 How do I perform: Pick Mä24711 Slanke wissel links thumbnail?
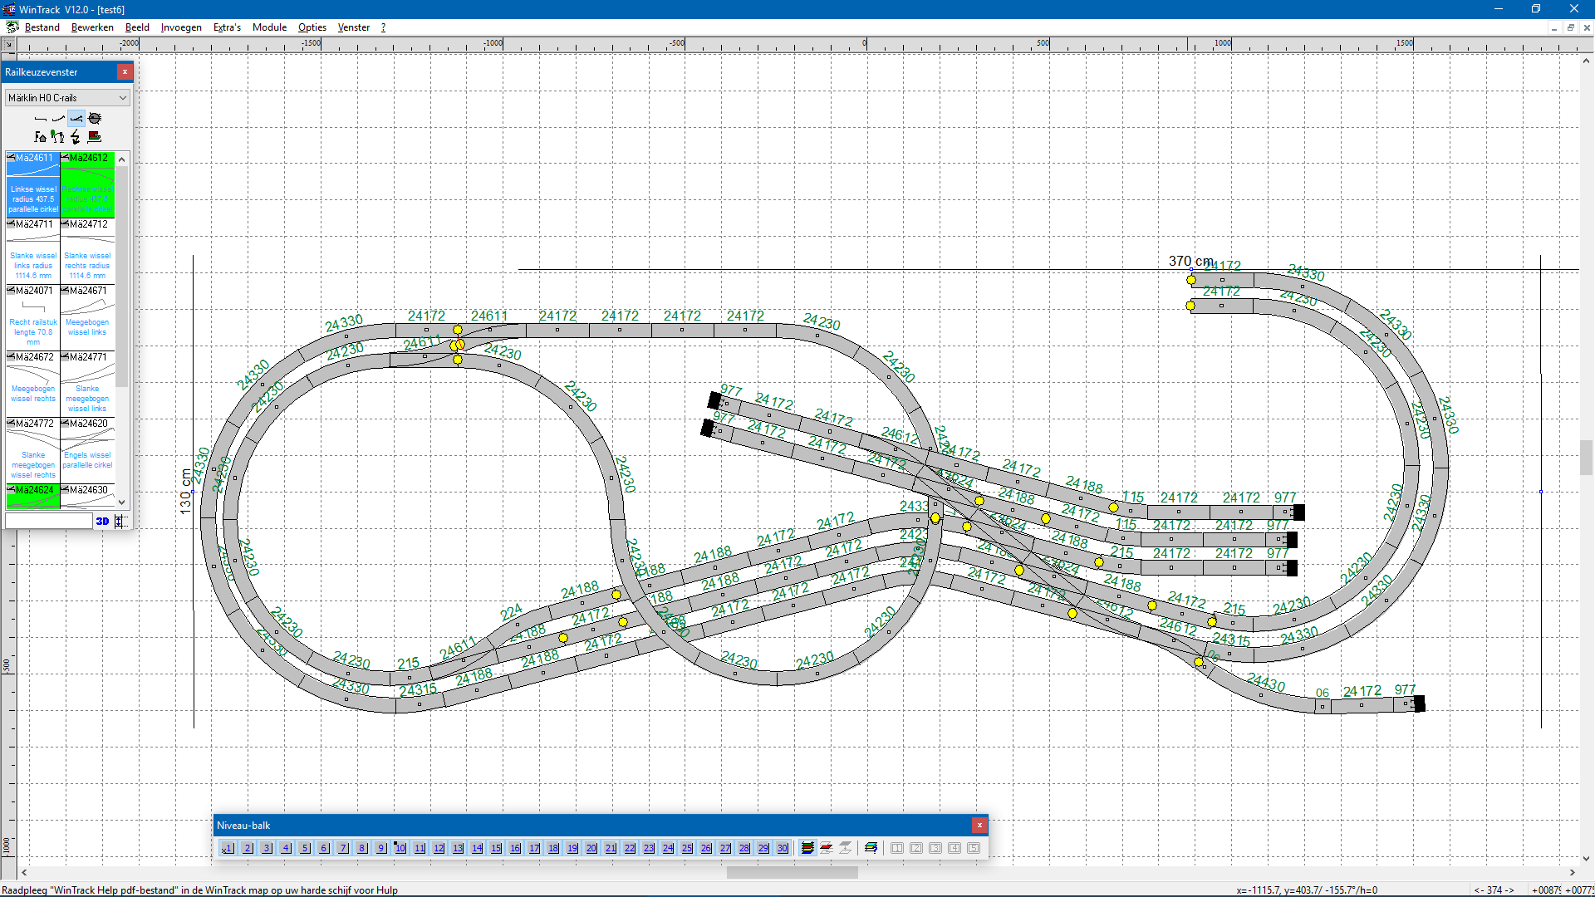(x=33, y=251)
